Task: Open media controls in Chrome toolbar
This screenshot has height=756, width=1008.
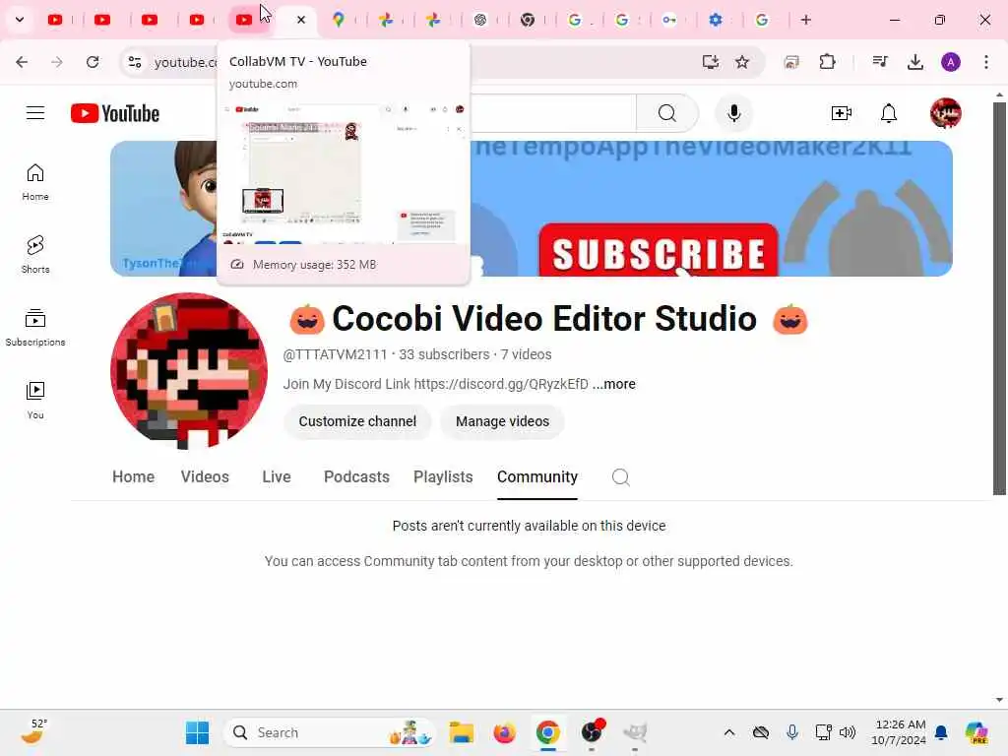Action: 880,62
